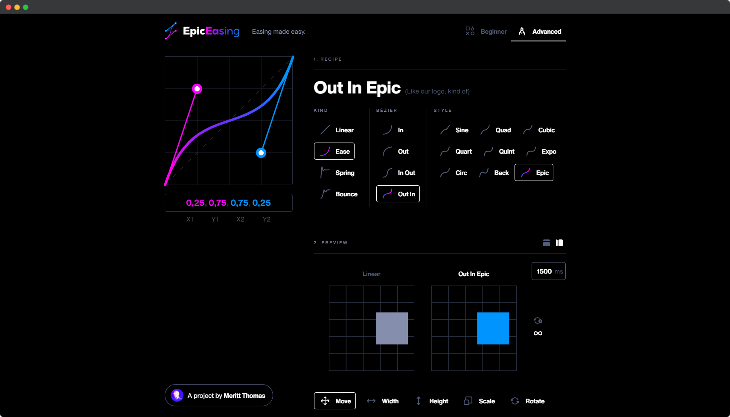
Task: Select the Height preview animation
Action: pyautogui.click(x=432, y=401)
